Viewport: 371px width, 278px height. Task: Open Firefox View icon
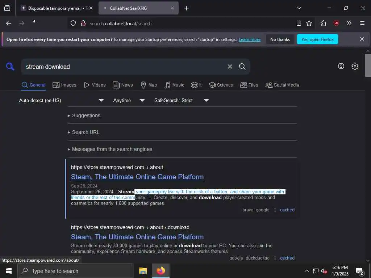[7, 8]
